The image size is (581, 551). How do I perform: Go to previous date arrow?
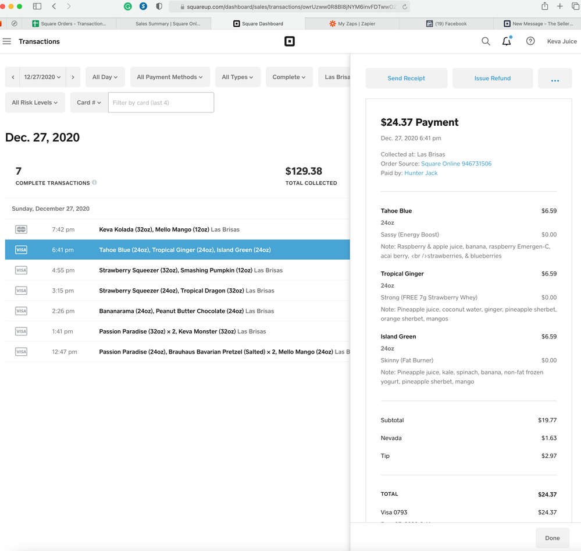tap(13, 77)
